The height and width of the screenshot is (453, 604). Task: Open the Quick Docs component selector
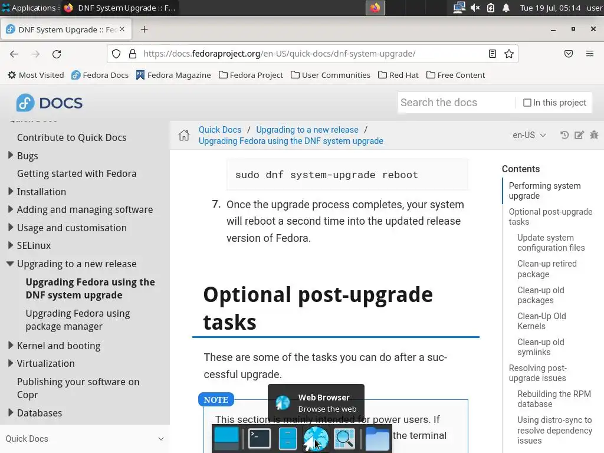pos(85,439)
